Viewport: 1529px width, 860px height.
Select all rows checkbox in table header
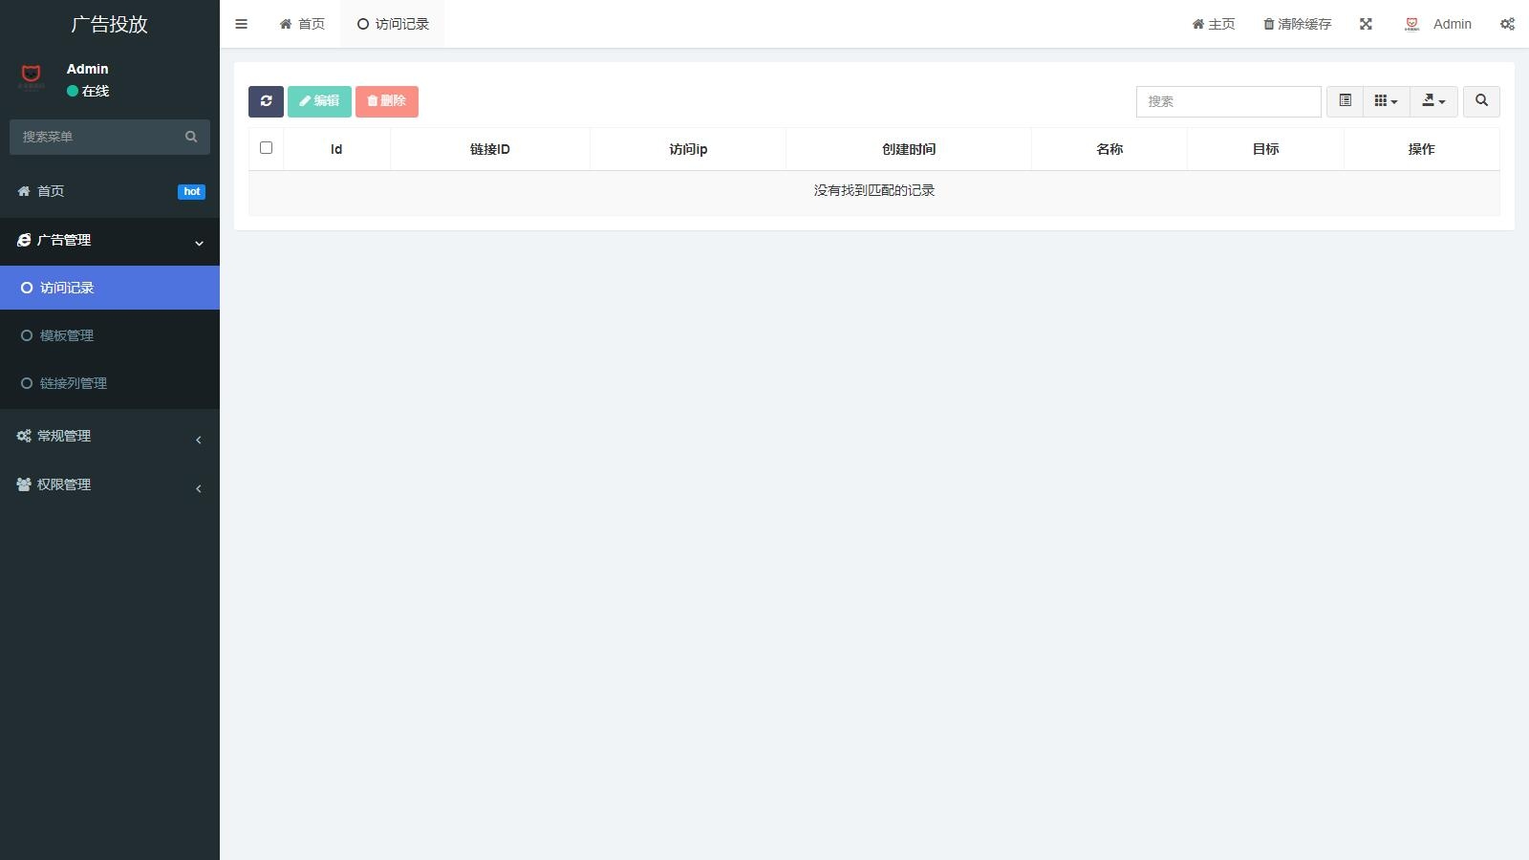pyautogui.click(x=266, y=148)
